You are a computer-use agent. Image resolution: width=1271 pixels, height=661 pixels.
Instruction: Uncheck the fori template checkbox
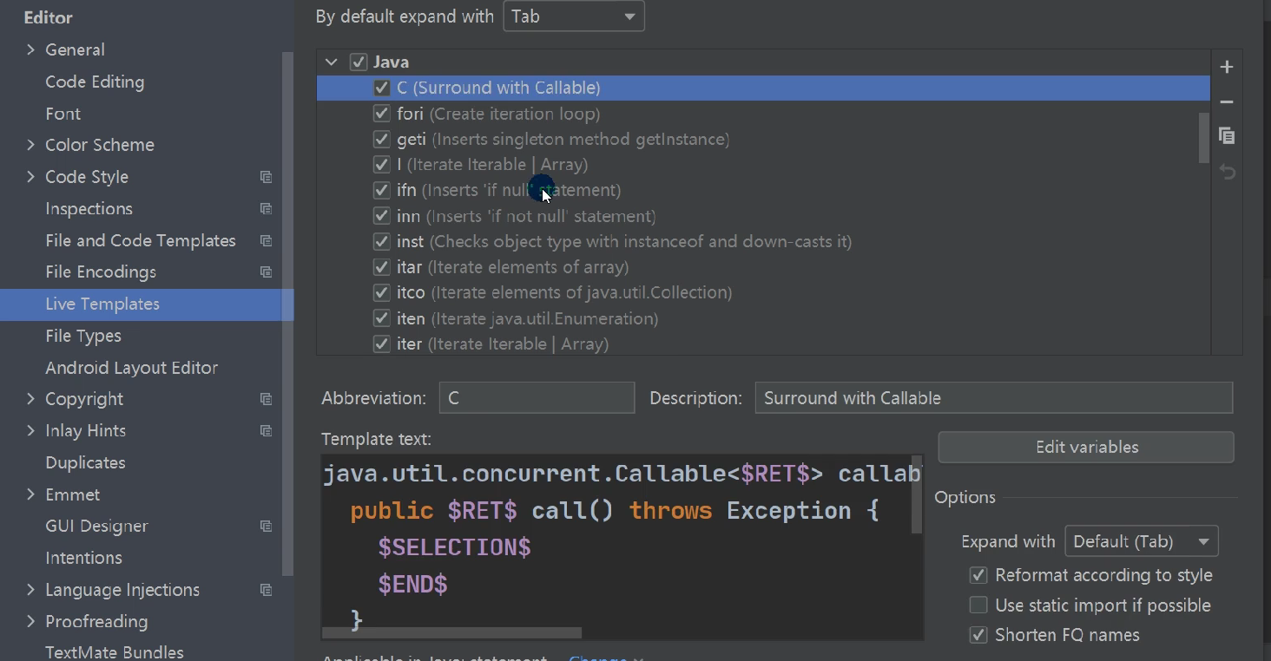pyautogui.click(x=381, y=114)
